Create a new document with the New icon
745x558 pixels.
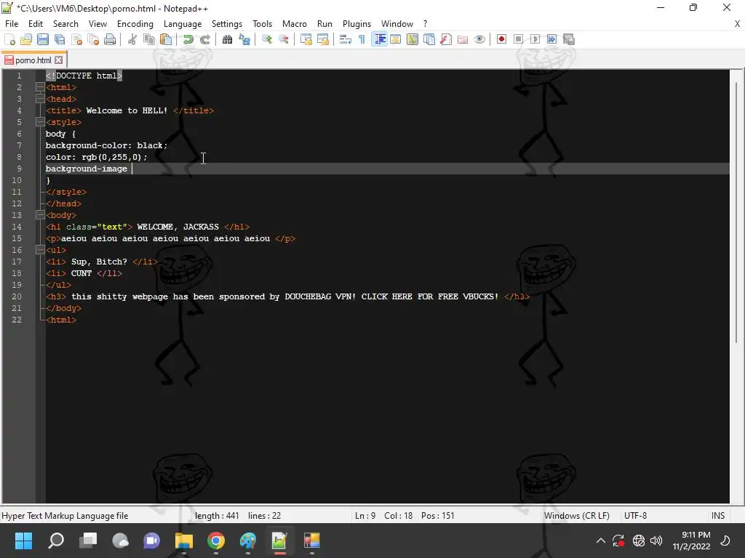pyautogui.click(x=10, y=39)
